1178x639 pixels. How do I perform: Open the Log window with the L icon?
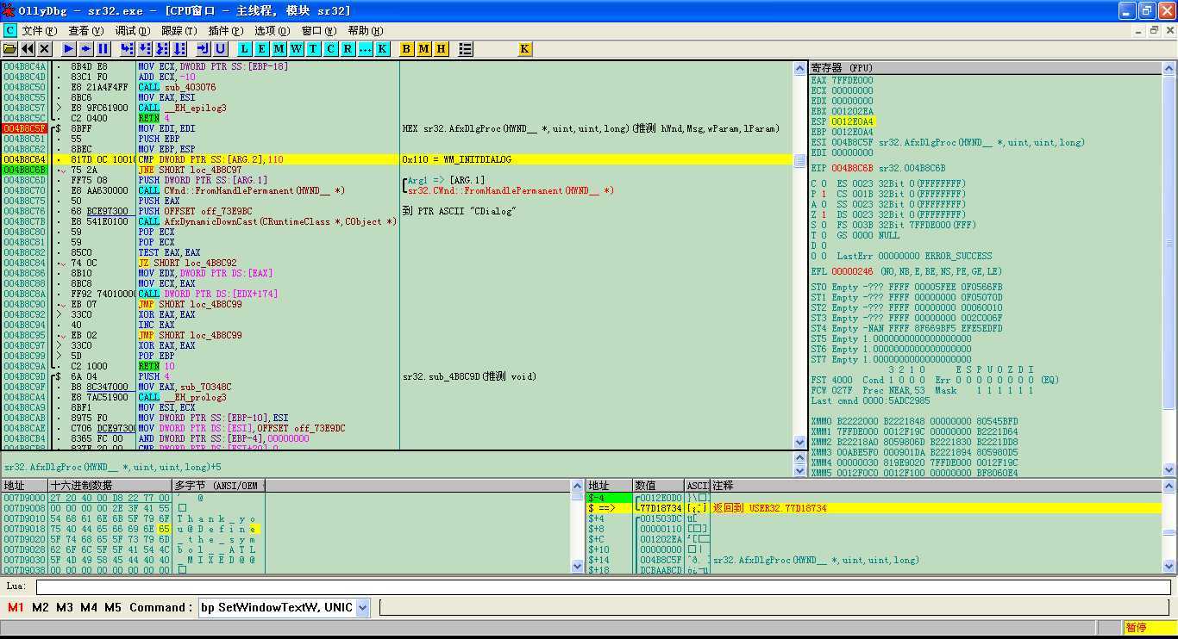(x=245, y=49)
